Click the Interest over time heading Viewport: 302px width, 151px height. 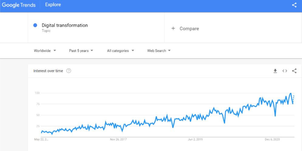48,71
